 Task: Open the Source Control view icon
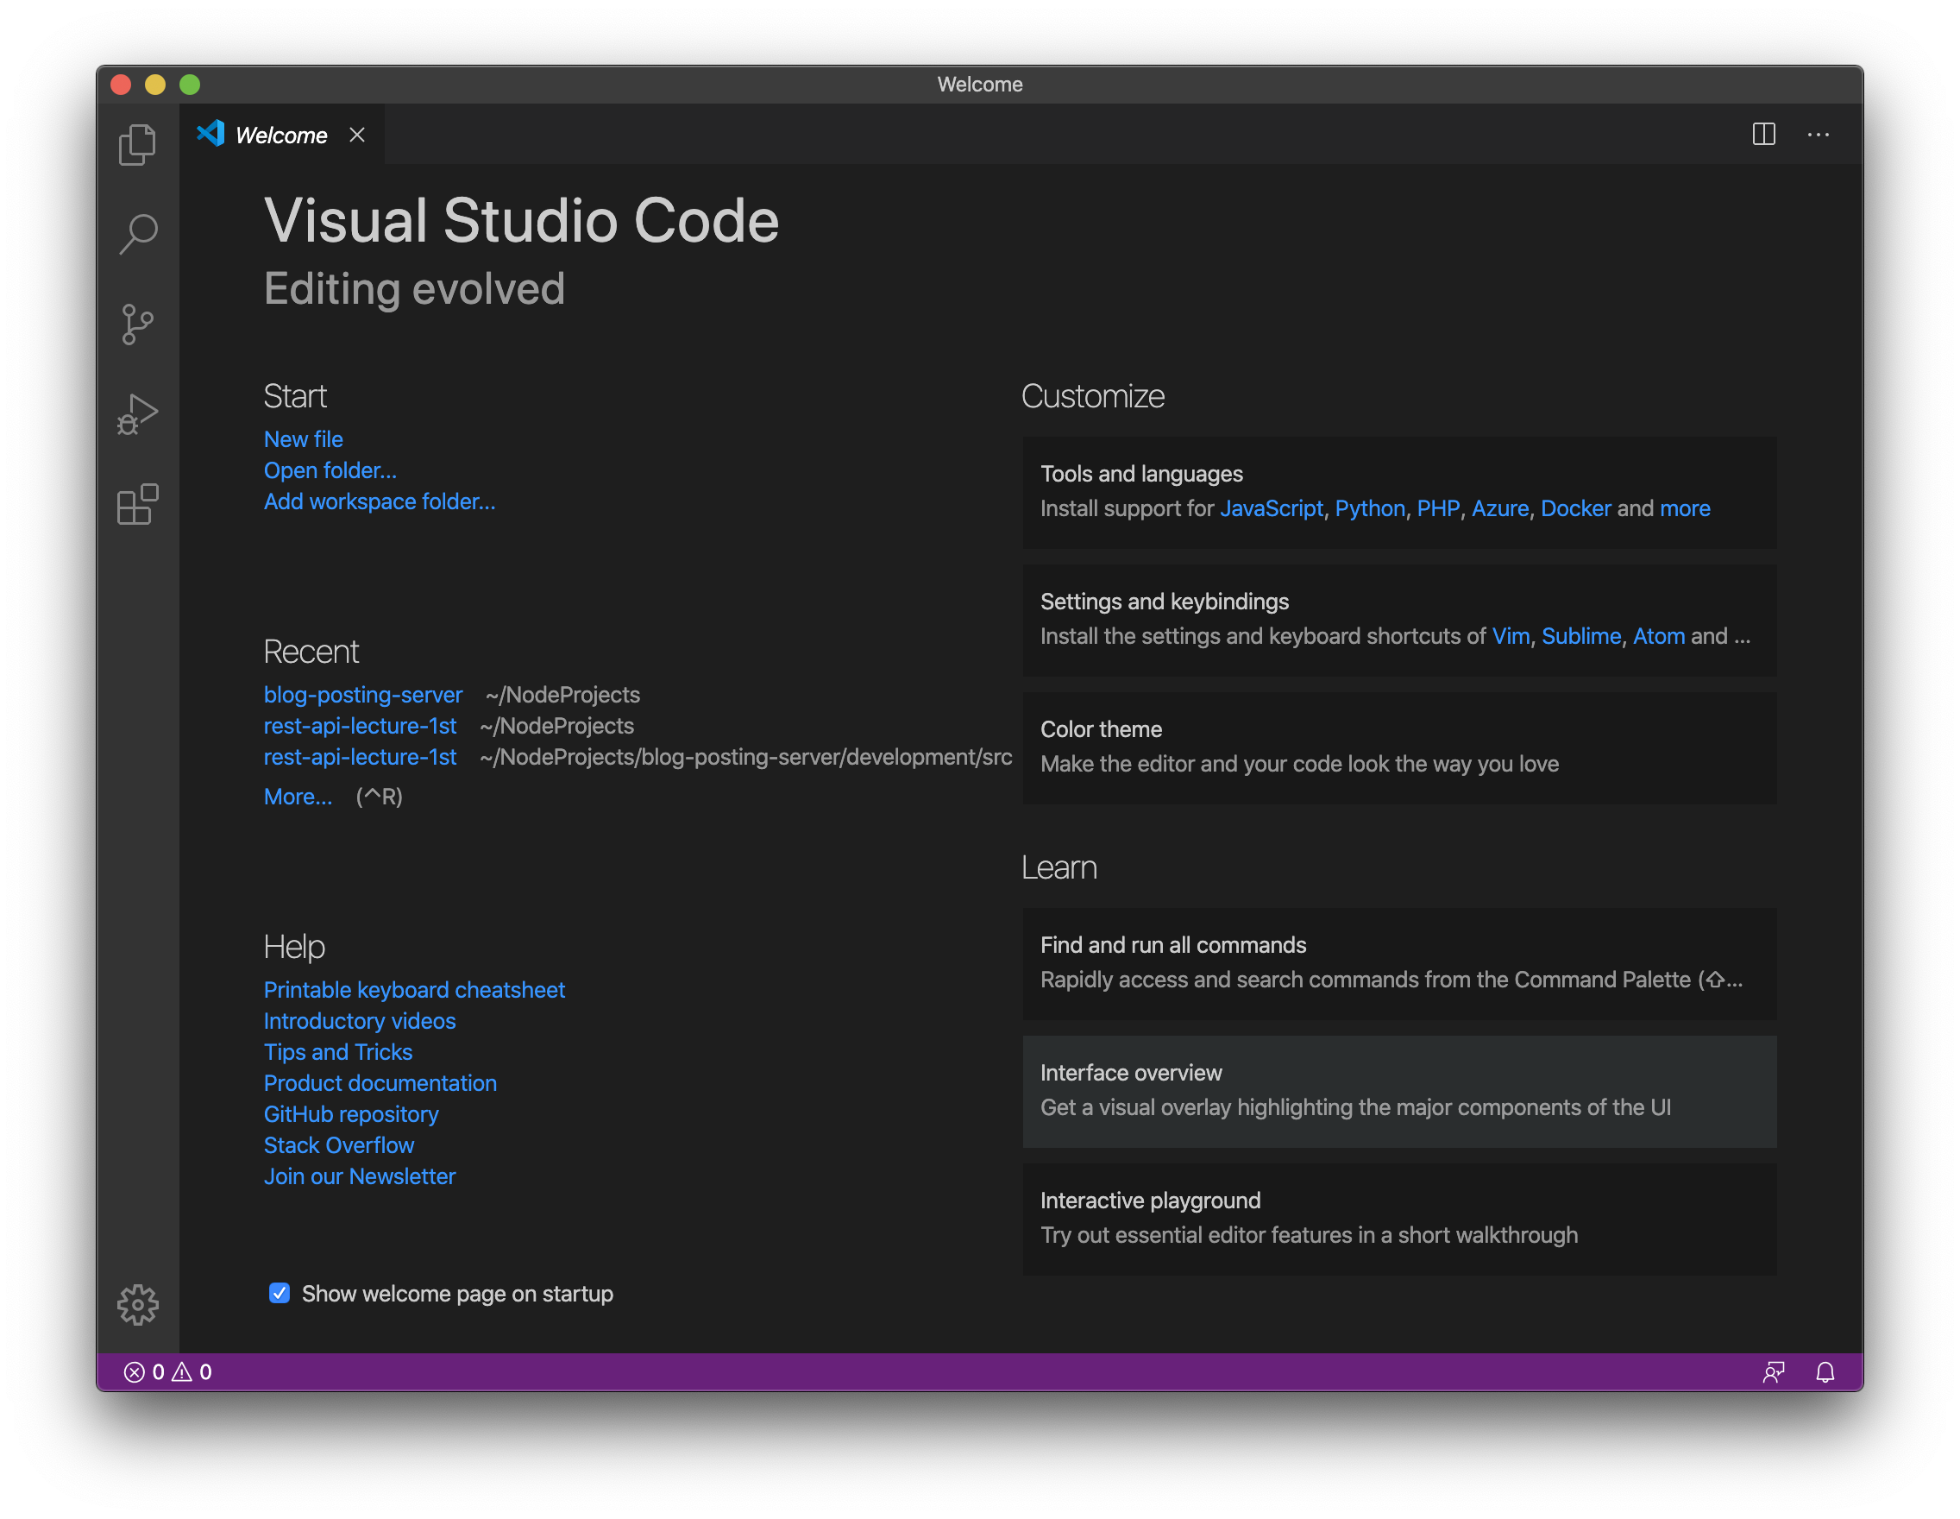click(x=137, y=325)
